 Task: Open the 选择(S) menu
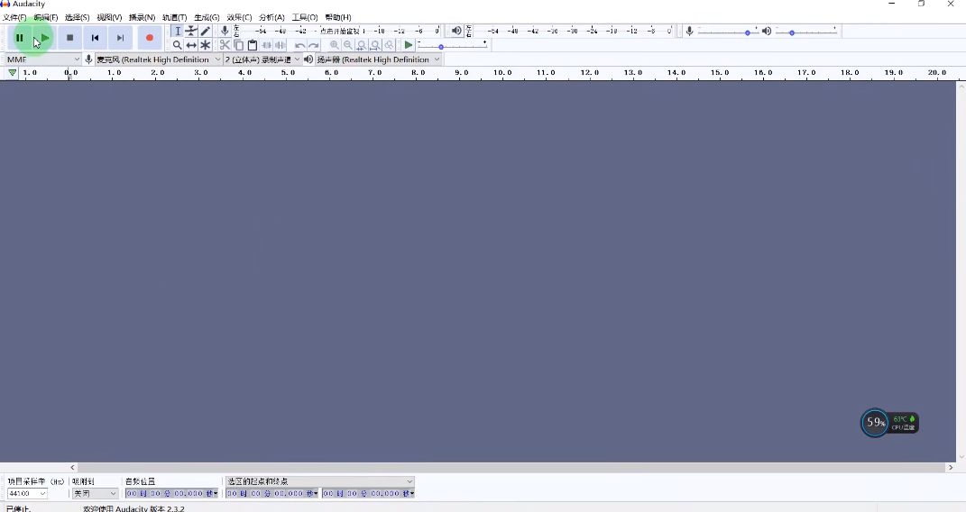pos(77,17)
